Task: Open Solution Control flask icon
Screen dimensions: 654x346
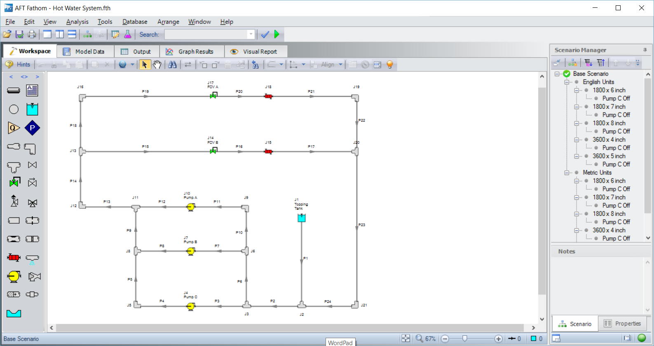Action: pyautogui.click(x=128, y=34)
